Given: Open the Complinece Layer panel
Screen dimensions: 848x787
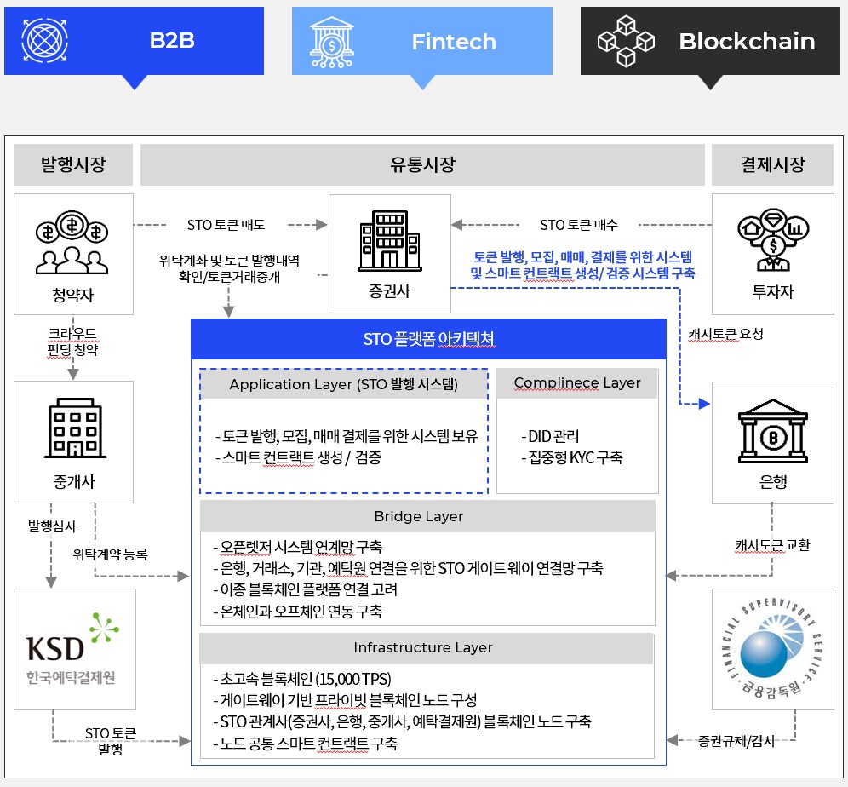Looking at the screenshot, I should pyautogui.click(x=576, y=382).
